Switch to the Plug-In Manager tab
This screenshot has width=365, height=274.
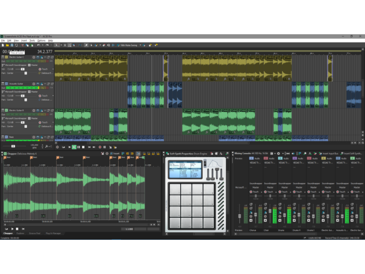pos(53,233)
